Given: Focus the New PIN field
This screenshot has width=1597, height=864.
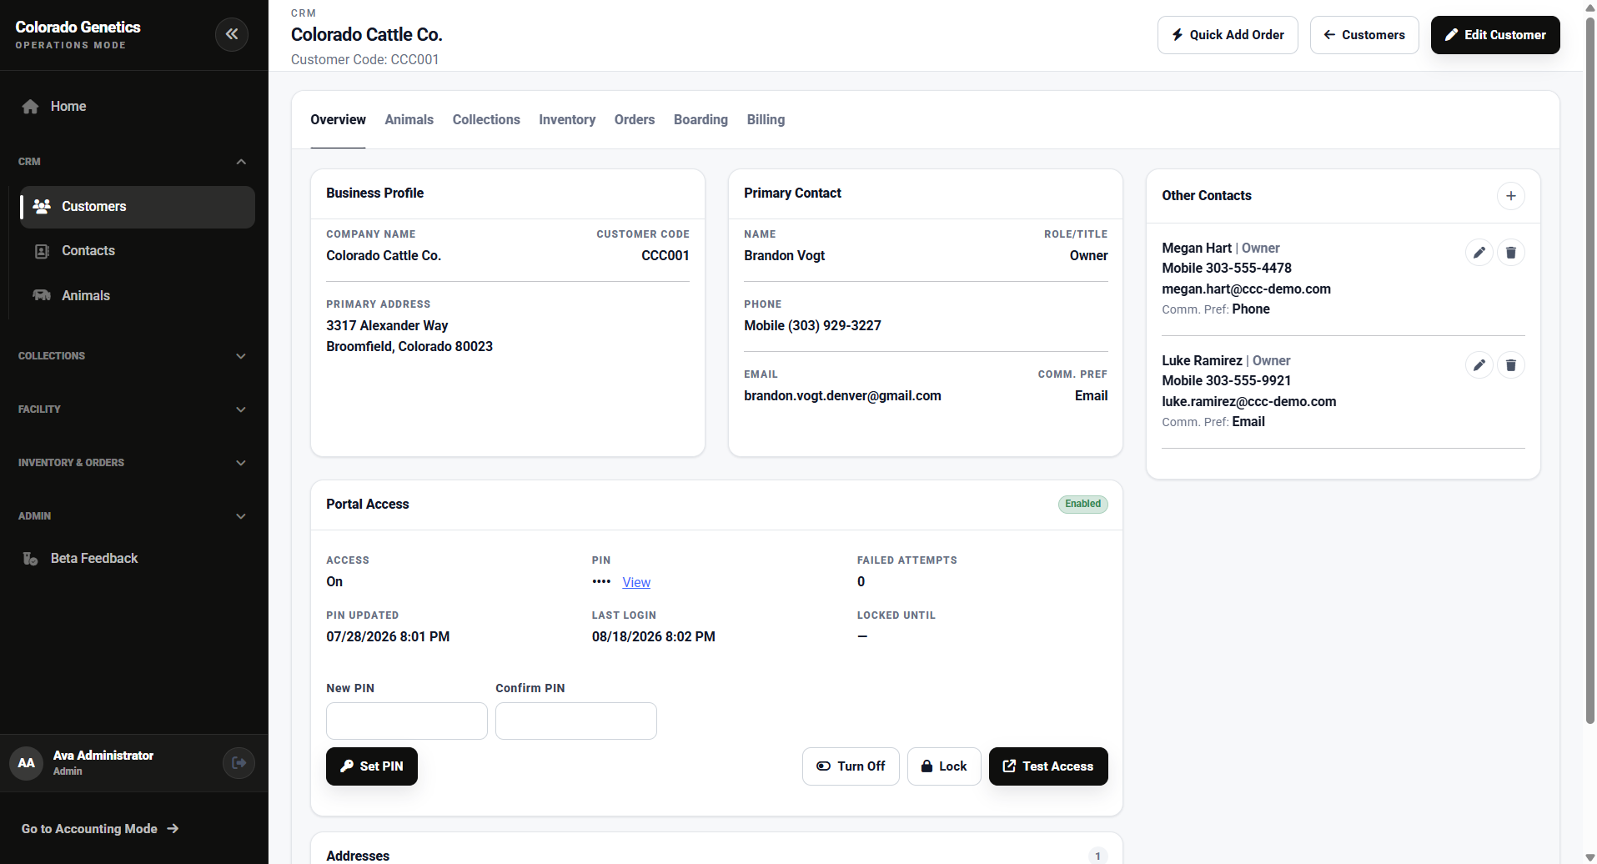Looking at the screenshot, I should click(407, 721).
